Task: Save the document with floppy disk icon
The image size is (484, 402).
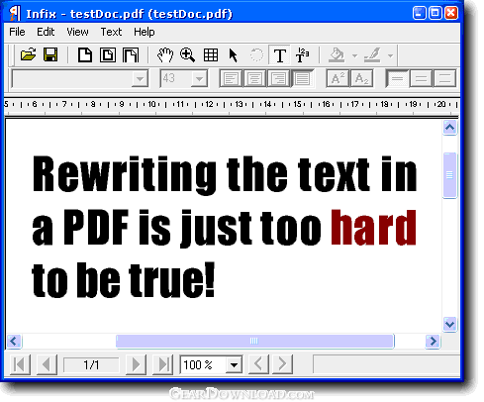Action: pos(50,54)
